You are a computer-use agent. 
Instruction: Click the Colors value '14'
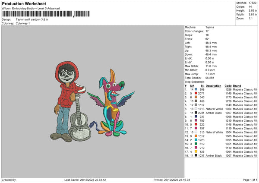250,7
